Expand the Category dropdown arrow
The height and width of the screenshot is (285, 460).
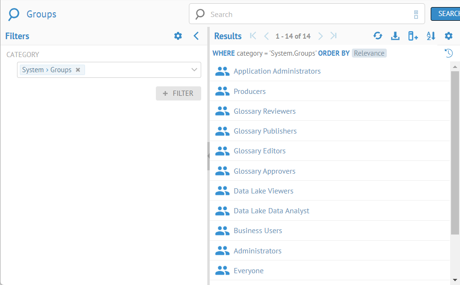click(194, 70)
